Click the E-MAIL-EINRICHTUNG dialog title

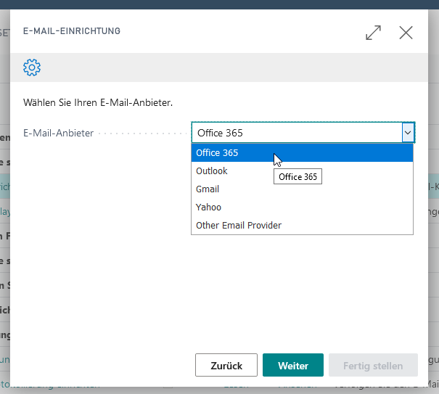tap(72, 30)
